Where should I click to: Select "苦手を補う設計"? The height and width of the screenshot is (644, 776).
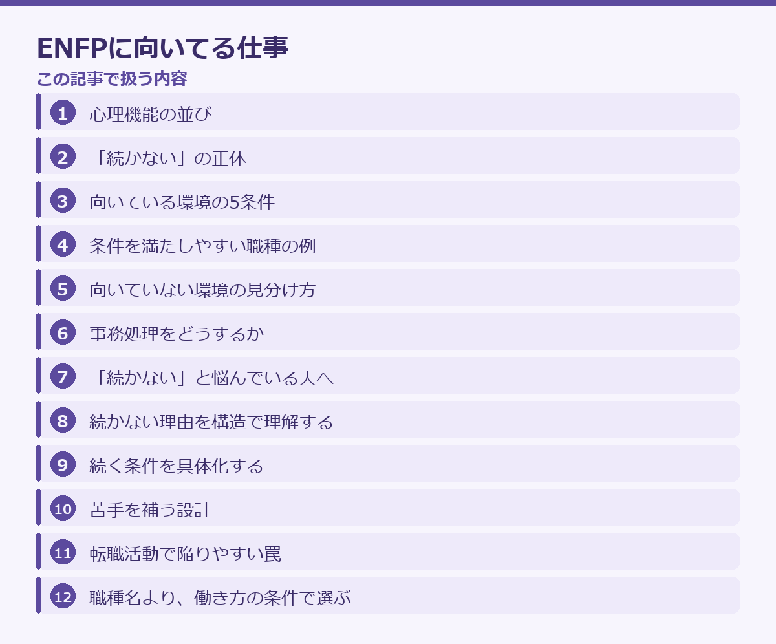(388, 508)
